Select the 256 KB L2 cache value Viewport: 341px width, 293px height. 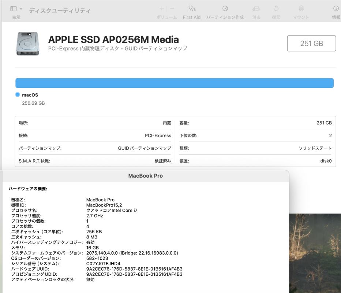tap(94, 231)
